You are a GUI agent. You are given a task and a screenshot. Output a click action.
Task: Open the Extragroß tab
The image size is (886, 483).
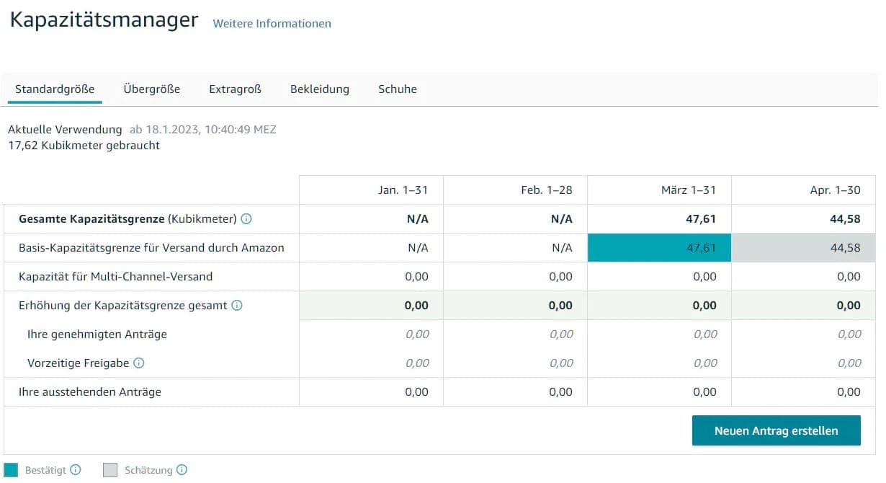pos(235,89)
